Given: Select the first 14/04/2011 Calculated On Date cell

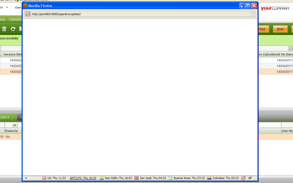Looking at the screenshot, I should click(x=276, y=60).
